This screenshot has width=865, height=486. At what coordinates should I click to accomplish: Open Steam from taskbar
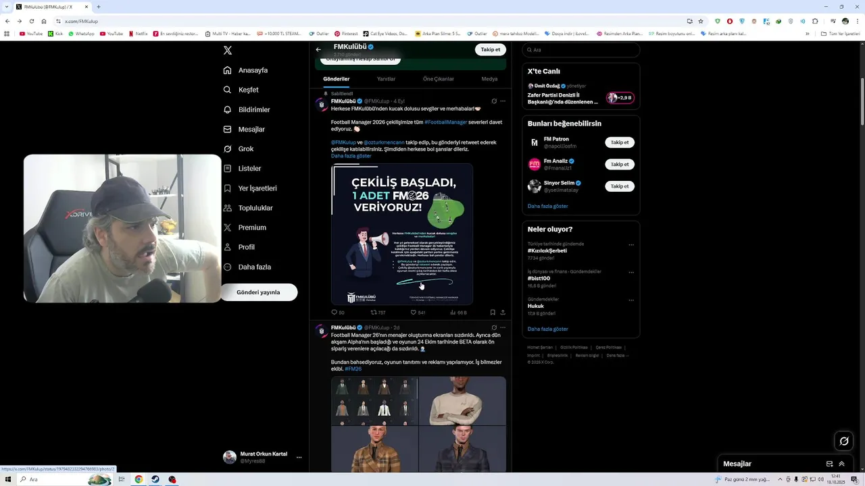155,479
